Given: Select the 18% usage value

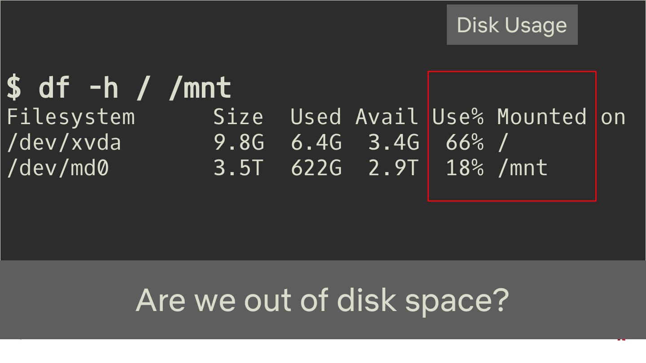Looking at the screenshot, I should [x=465, y=169].
